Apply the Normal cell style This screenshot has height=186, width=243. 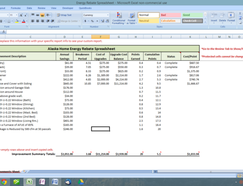[x=149, y=15]
